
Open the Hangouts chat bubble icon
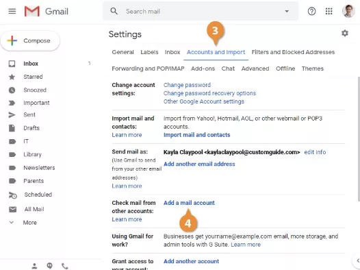[49, 266]
